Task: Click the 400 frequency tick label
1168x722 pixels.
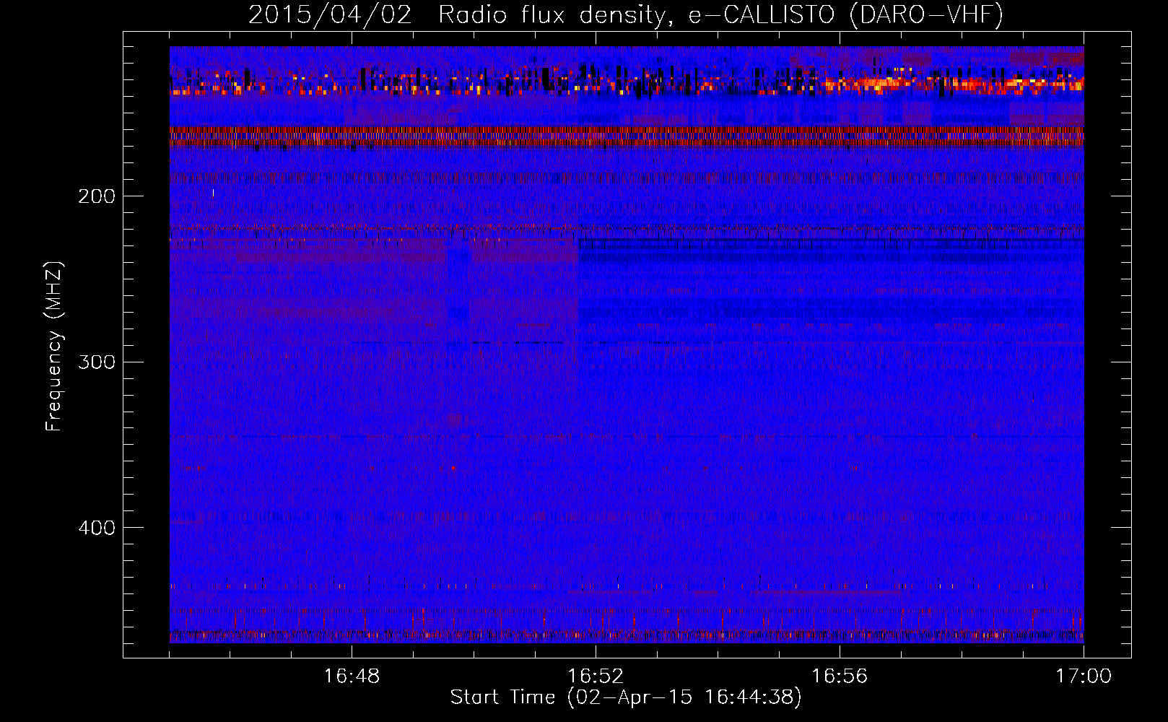Action: (x=97, y=528)
